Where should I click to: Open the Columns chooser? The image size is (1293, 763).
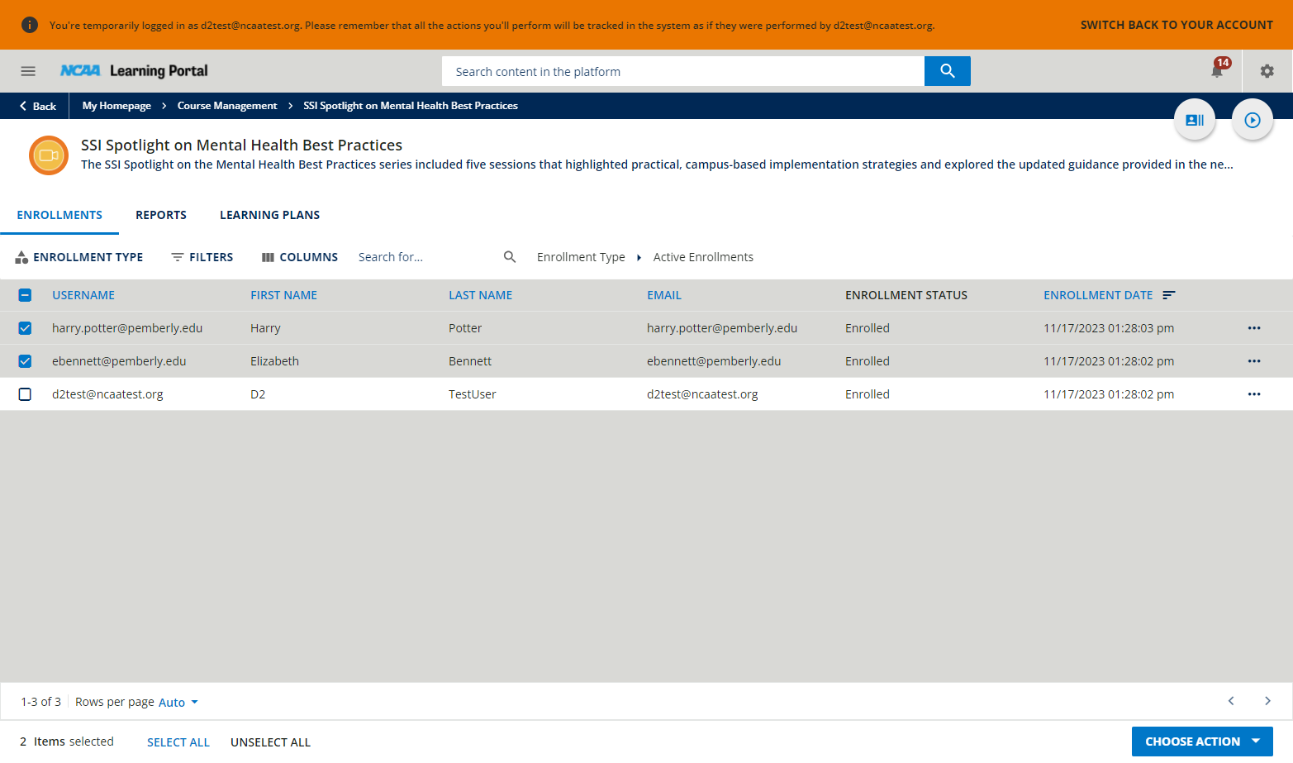pyautogui.click(x=300, y=257)
